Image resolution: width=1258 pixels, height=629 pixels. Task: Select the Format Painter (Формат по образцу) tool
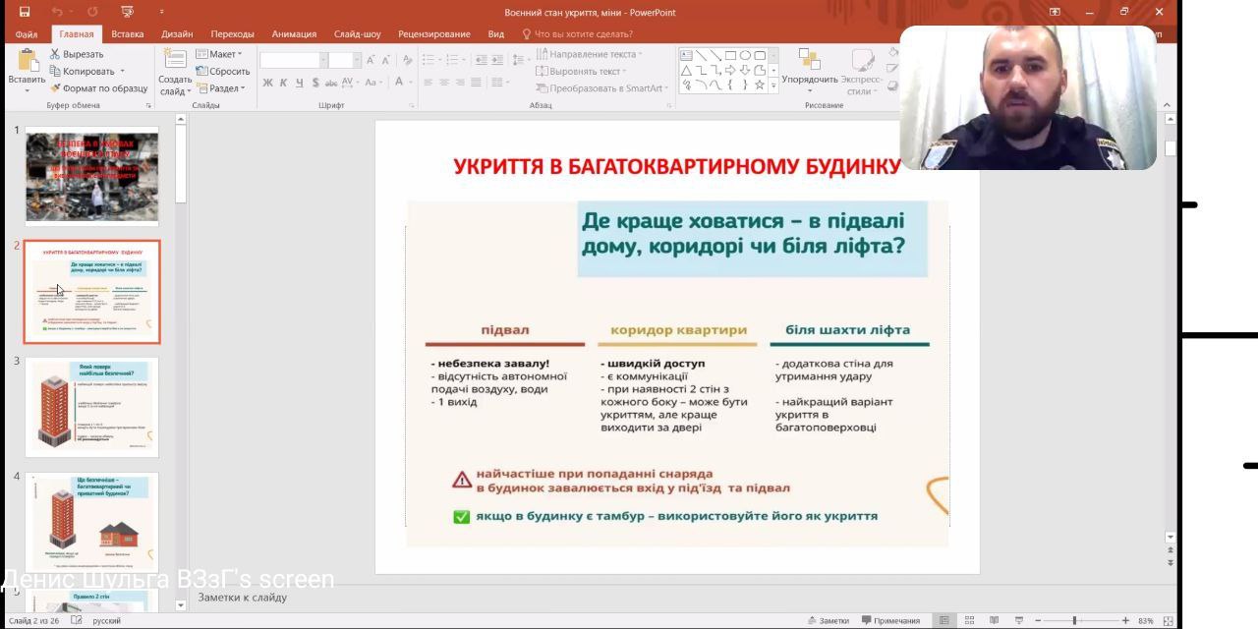(x=55, y=87)
